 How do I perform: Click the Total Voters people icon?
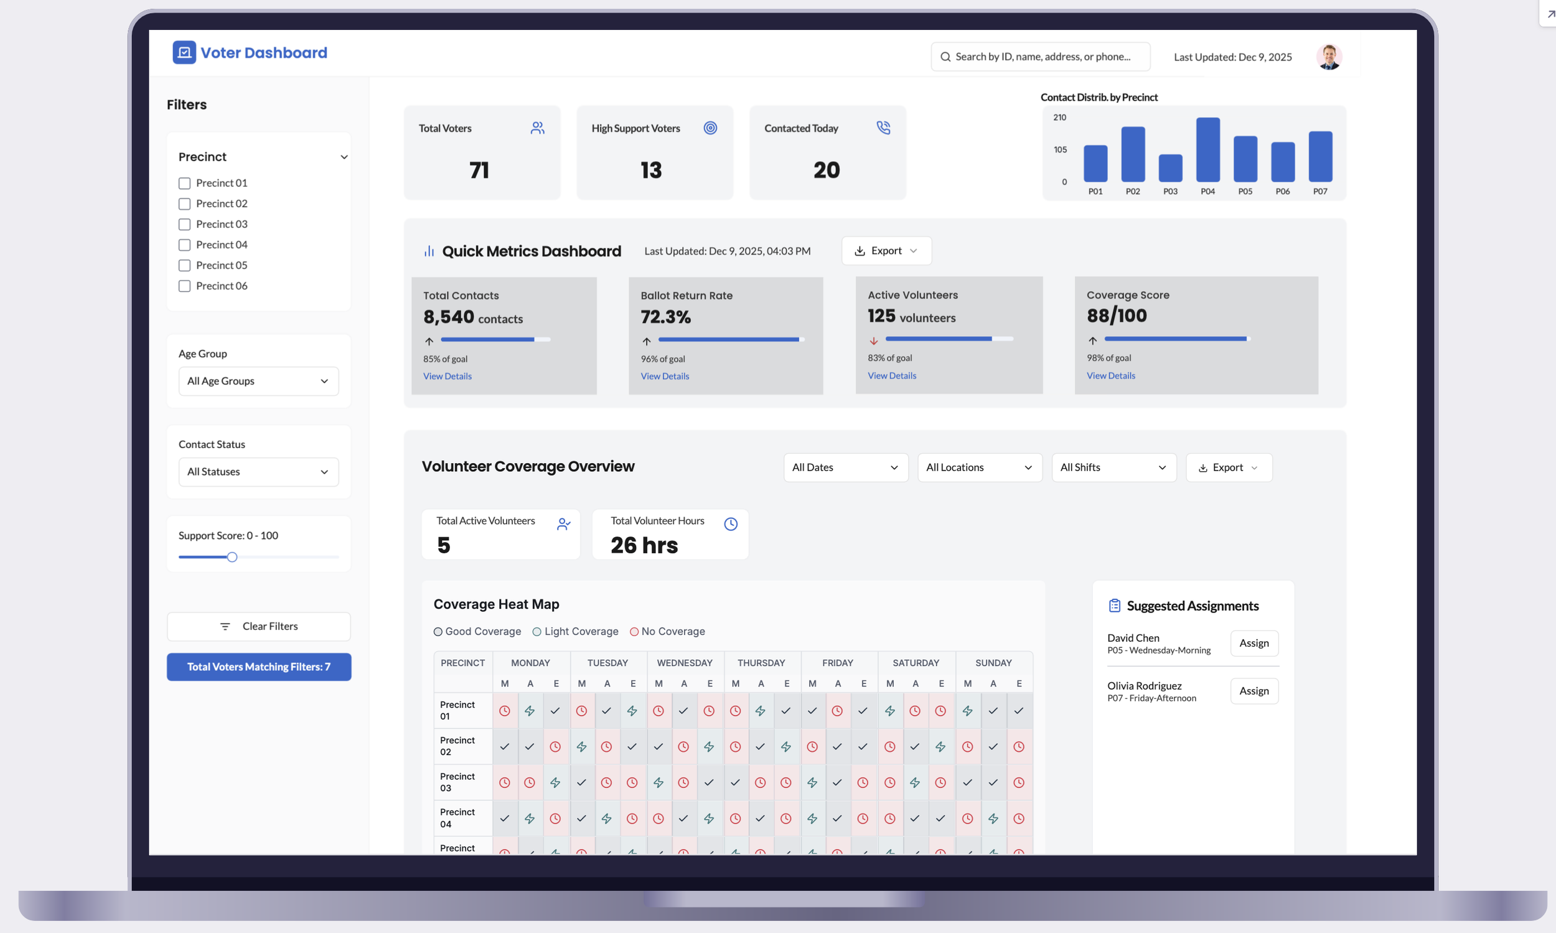pyautogui.click(x=538, y=128)
